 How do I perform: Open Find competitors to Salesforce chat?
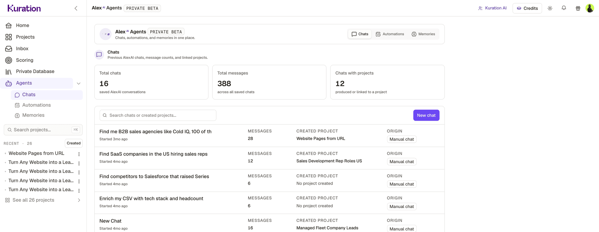pos(154,177)
